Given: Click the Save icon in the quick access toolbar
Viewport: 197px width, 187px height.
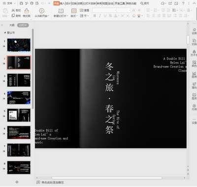Looking at the screenshot, I should (x=21, y=3).
